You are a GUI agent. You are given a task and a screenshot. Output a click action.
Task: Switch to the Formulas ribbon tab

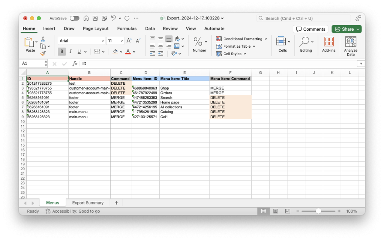pyautogui.click(x=127, y=28)
